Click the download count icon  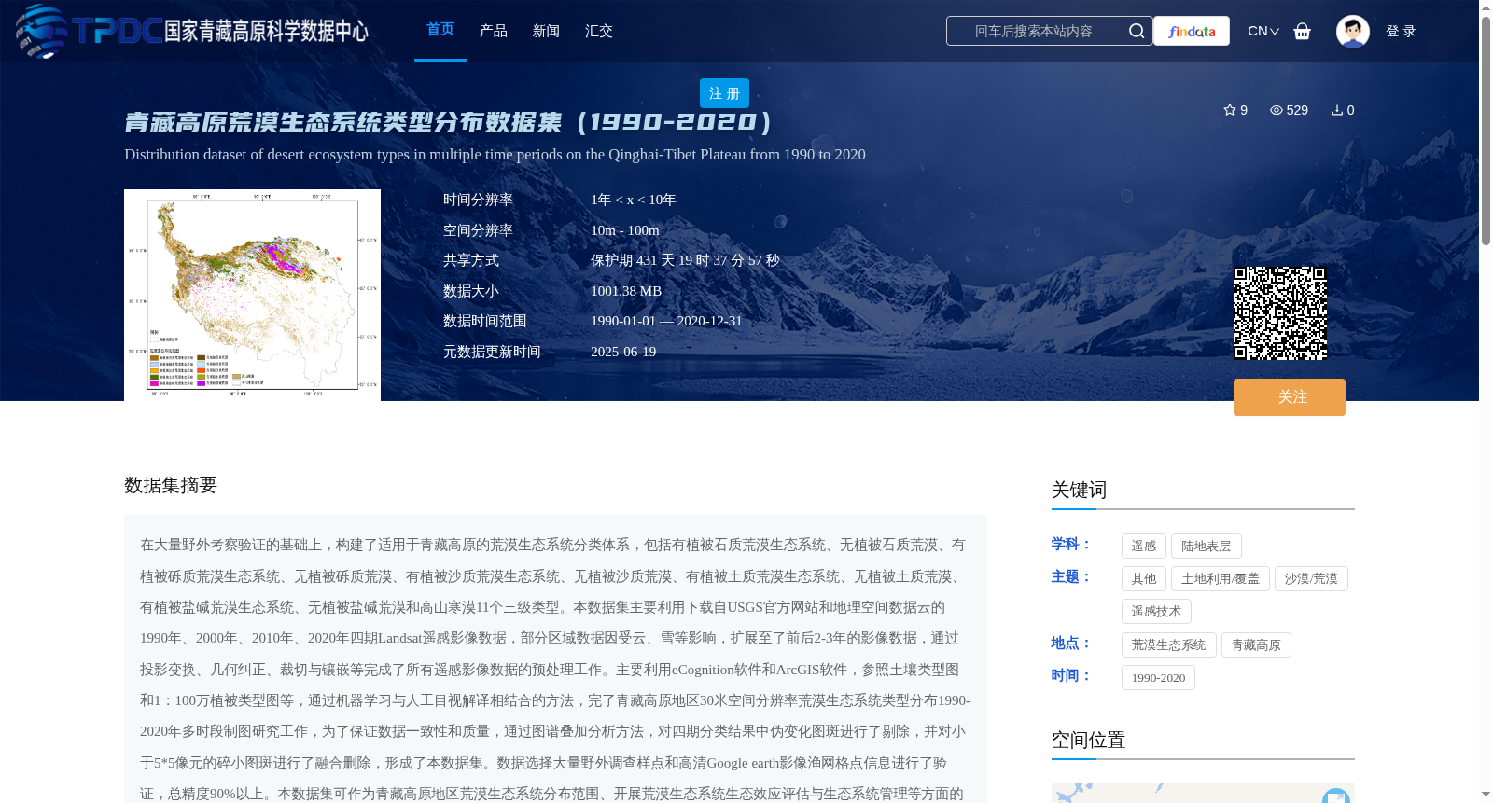point(1337,110)
